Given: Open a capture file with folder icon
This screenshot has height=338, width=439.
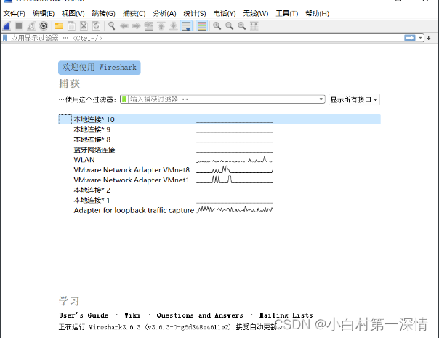Looking at the screenshot, I should [x=59, y=26].
